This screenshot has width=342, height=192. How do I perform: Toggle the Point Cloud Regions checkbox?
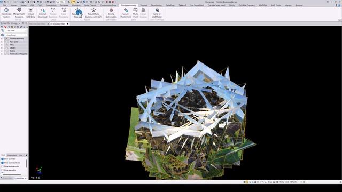click(6, 54)
